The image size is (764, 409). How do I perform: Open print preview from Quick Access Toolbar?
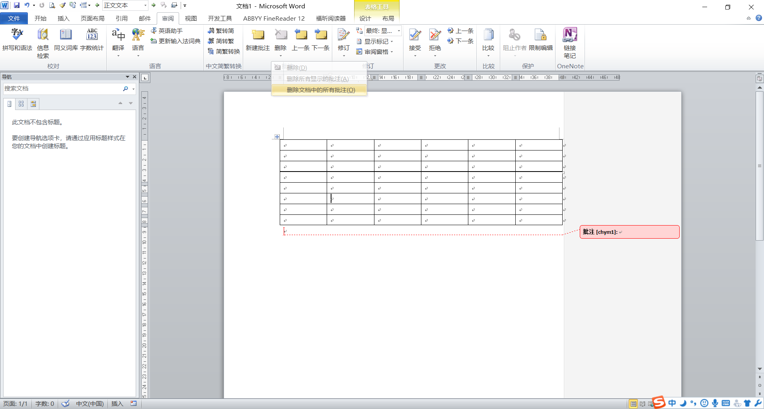[x=52, y=5]
